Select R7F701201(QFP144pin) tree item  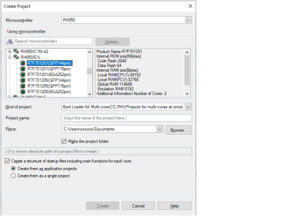49,63
